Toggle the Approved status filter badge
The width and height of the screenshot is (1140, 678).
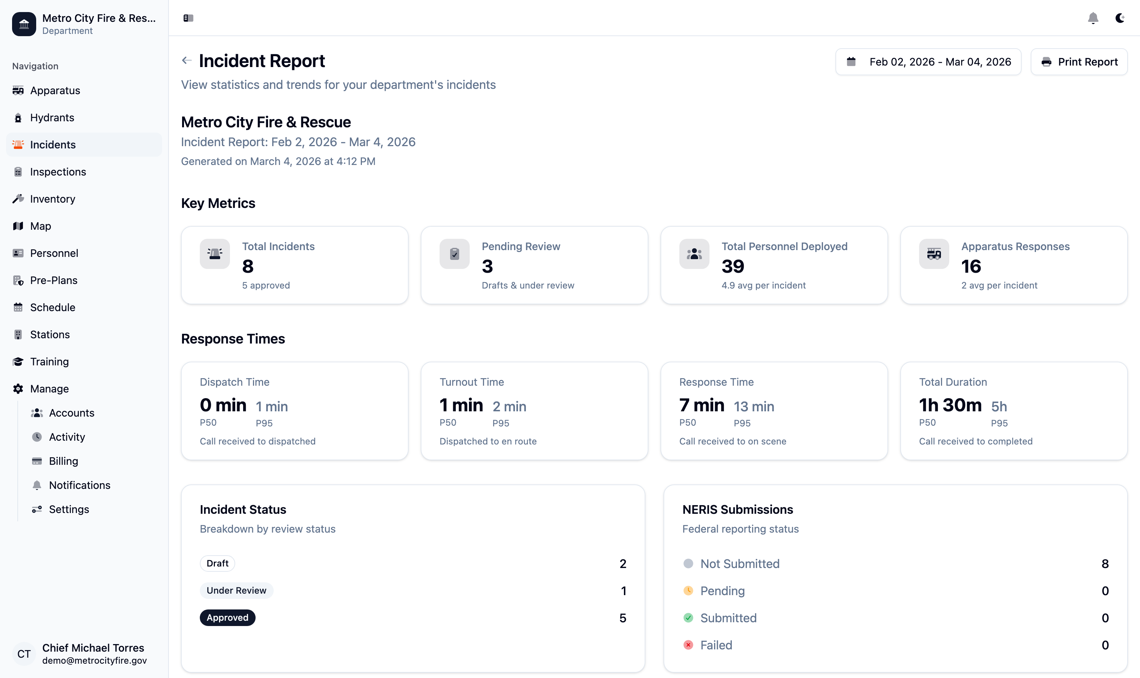coord(227,618)
